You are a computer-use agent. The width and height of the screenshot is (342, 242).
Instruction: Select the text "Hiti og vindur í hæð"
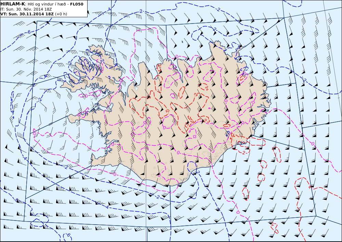point(47,4)
